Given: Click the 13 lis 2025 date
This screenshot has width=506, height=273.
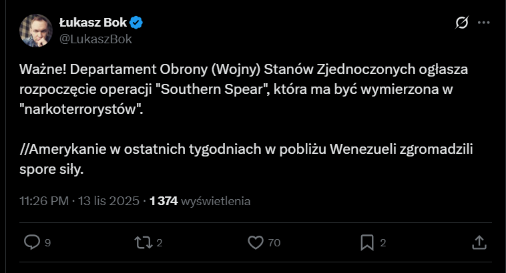Looking at the screenshot, I should [107, 200].
